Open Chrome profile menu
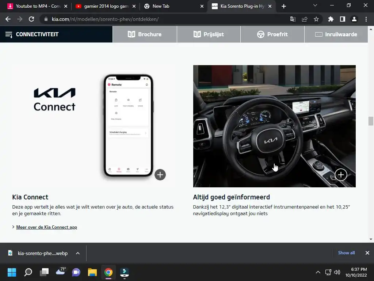 click(354, 19)
